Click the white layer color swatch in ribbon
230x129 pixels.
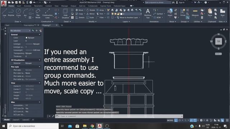pos(121,14)
